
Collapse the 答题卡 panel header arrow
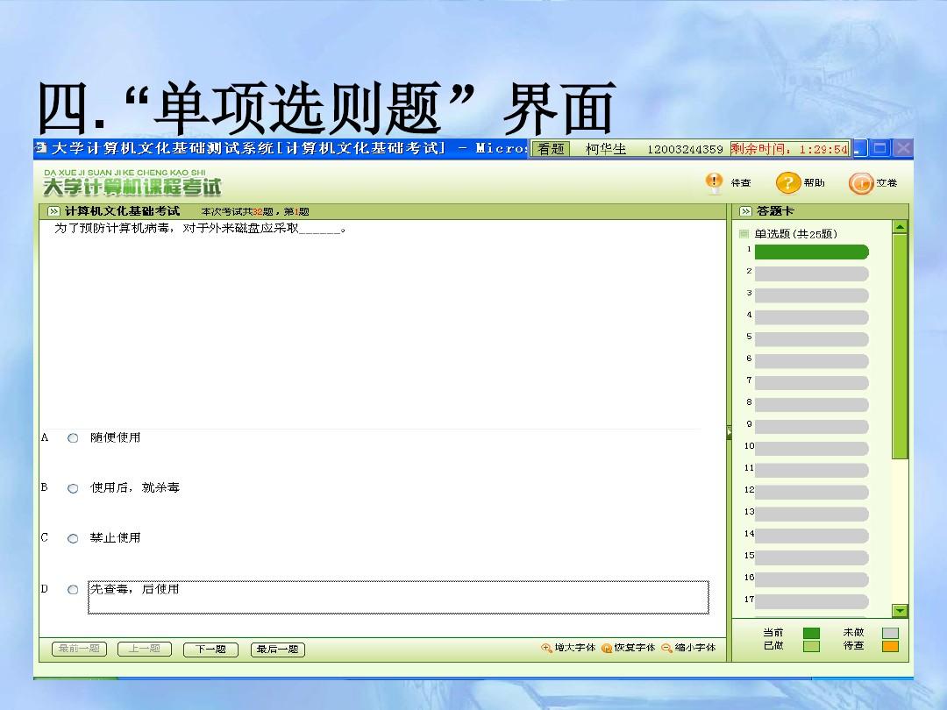coord(746,211)
